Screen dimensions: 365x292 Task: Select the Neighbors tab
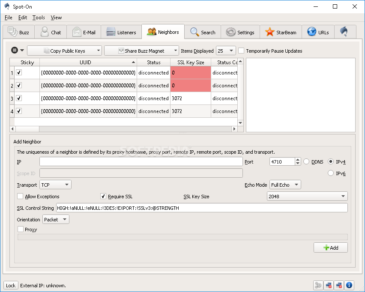[x=163, y=32]
